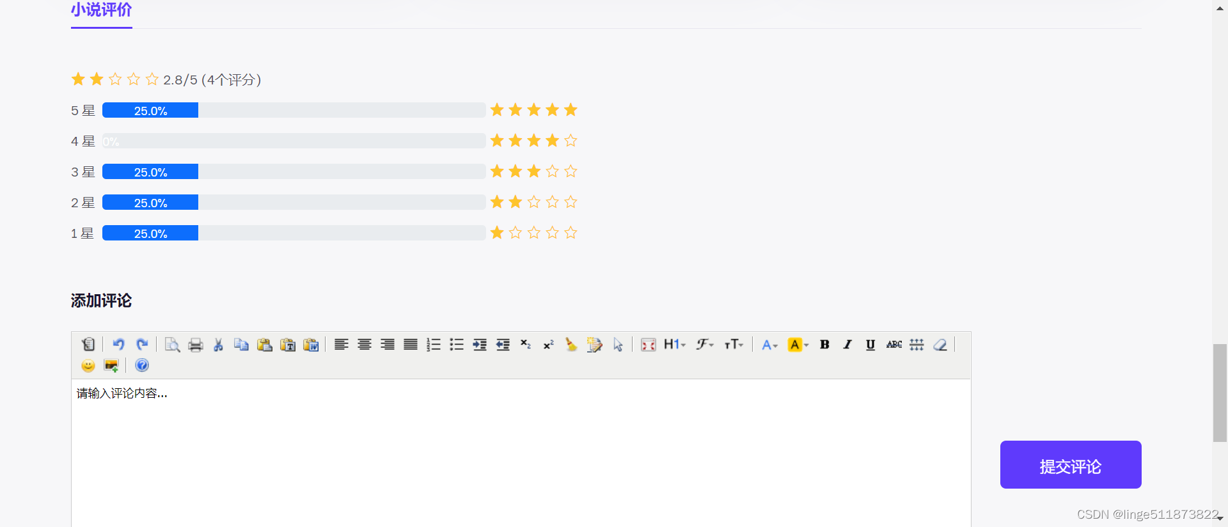This screenshot has height=527, width=1228.
Task: Open HTML source view in editor
Action: click(x=88, y=345)
